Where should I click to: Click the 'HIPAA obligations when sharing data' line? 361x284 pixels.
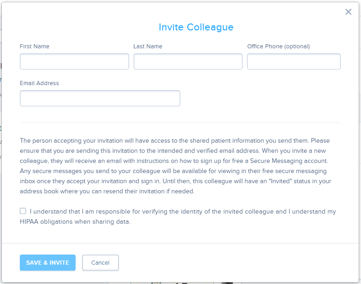point(75,221)
